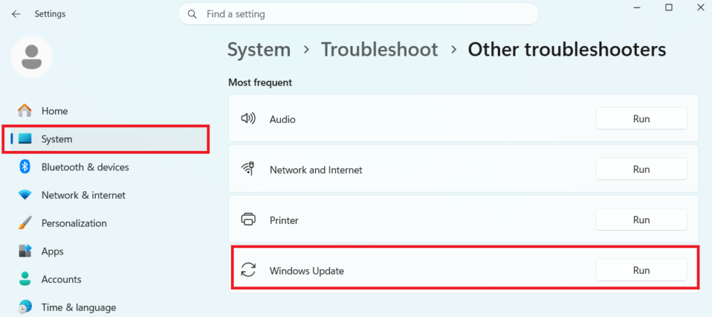Run the Windows Update troubleshooter
The image size is (712, 317).
(641, 270)
